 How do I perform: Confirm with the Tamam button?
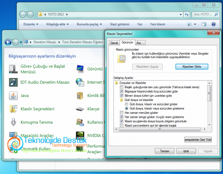click(x=165, y=151)
